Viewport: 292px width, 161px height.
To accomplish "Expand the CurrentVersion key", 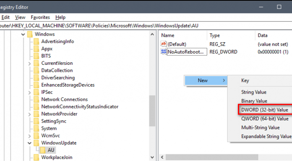I will point(30,64).
